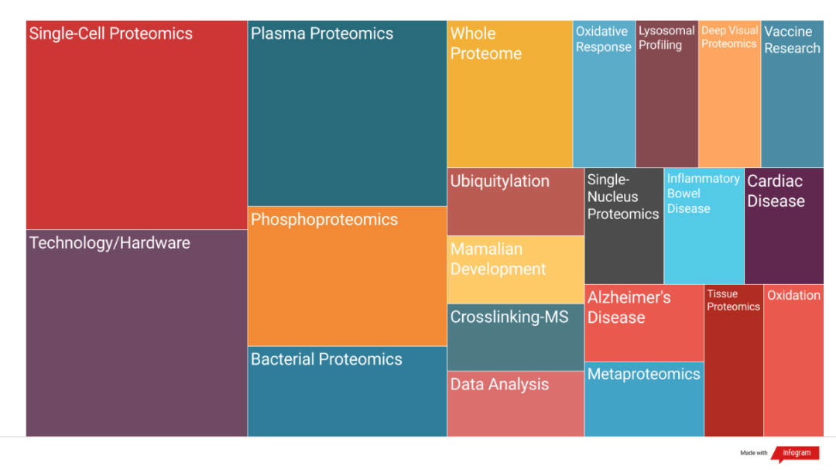Image resolution: width=836 pixels, height=470 pixels.
Task: Select the Technology/Hardware purple tile
Action: [136, 333]
